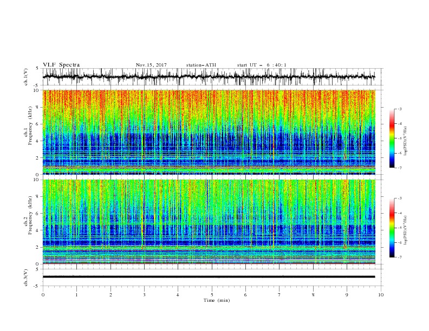This screenshot has height=331, width=429.
Task: Click the '6' kHz tick of ch.2 spectrogram
Action: [37, 214]
